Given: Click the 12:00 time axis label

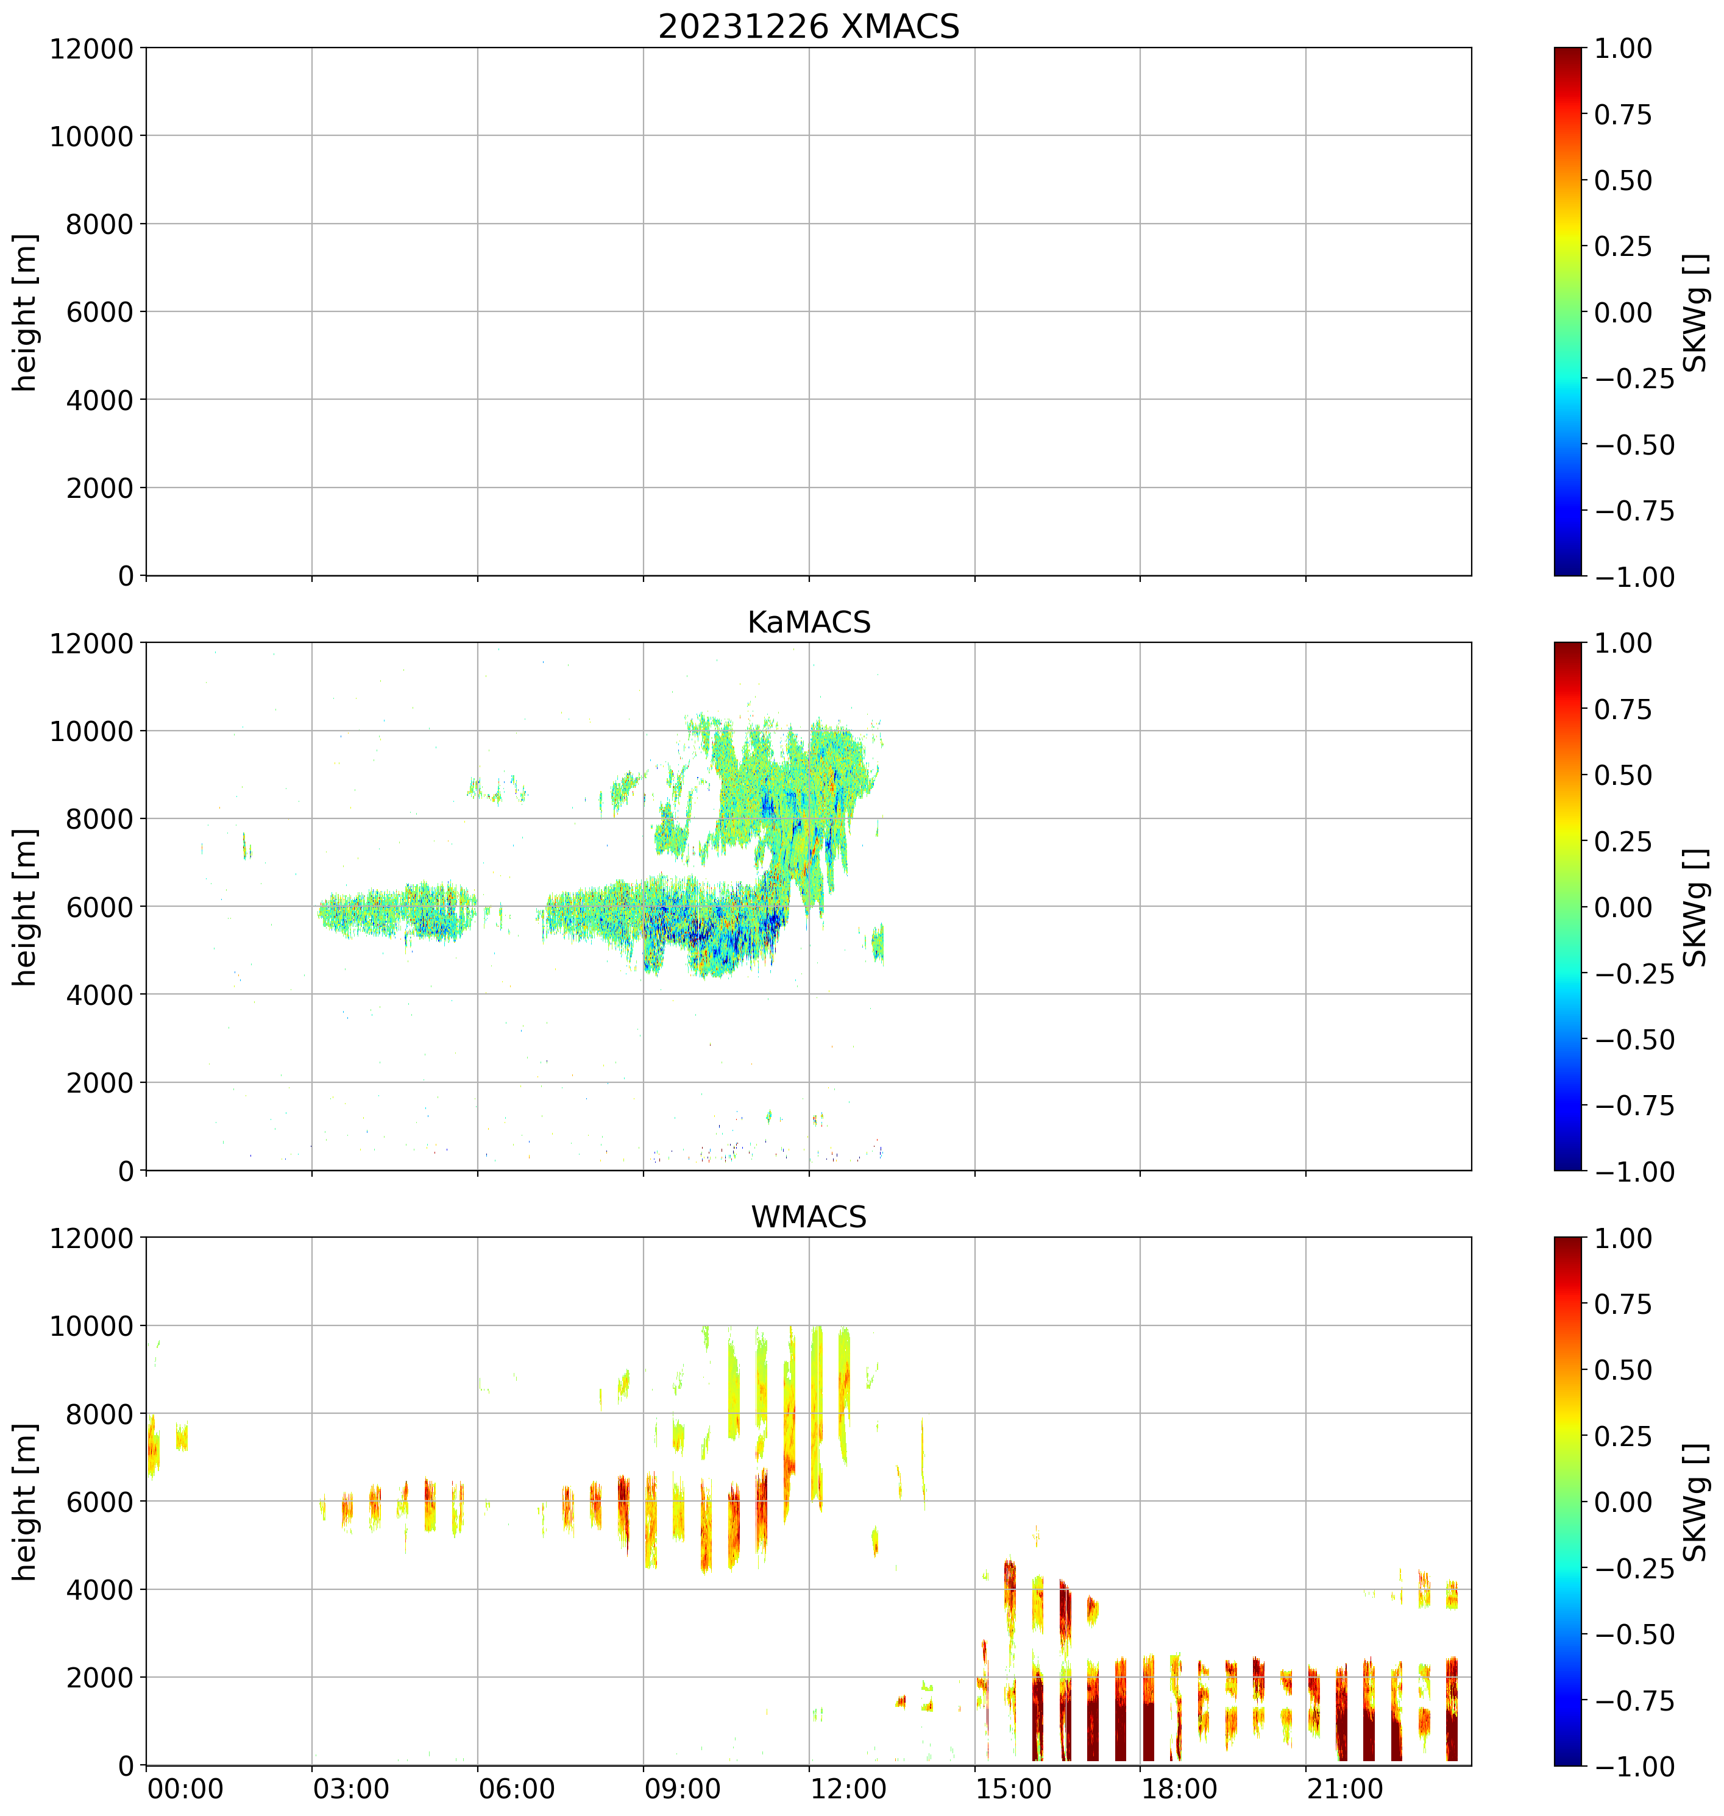Looking at the screenshot, I should click(x=848, y=1789).
